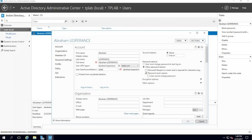Go to Member Of section in dialog
Image resolution: width=252 pixels, height=140 pixels.
60,55
